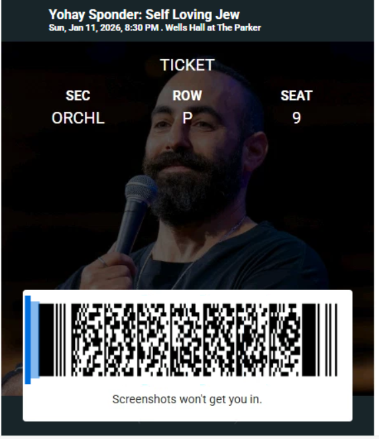Select the seat number 9
Image resolution: width=379 pixels, height=439 pixels.
296,118
